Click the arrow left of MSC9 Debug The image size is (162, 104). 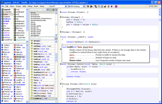[69, 6]
